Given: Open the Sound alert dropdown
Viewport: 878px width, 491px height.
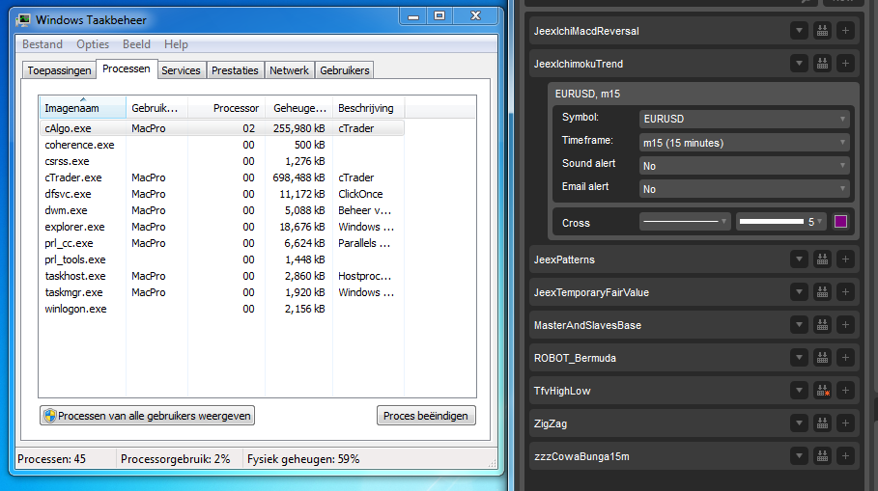Looking at the screenshot, I should click(x=744, y=166).
